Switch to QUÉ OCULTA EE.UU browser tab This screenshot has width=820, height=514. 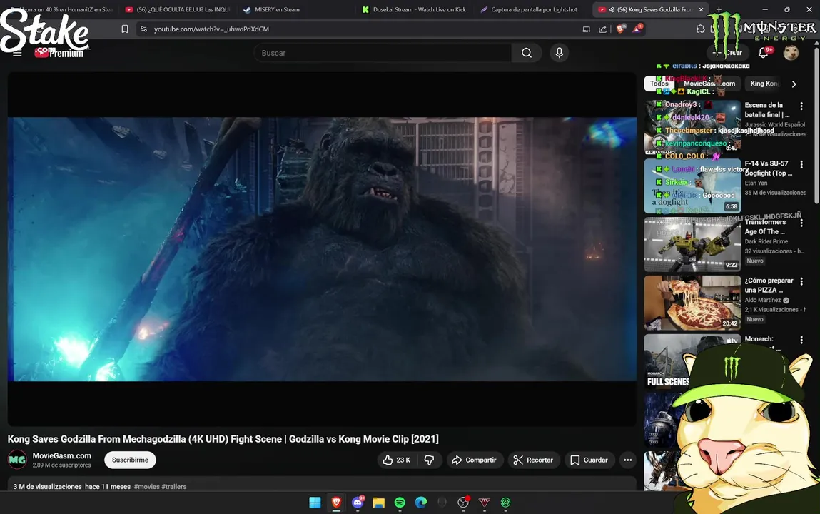click(x=179, y=9)
